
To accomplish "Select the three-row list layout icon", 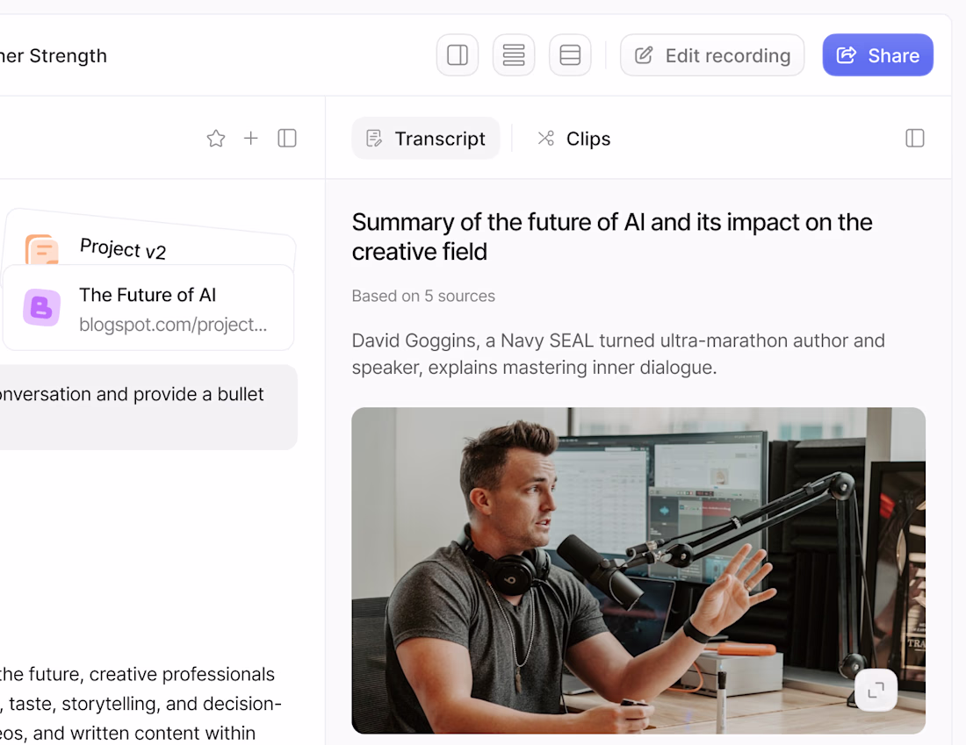I will (514, 55).
